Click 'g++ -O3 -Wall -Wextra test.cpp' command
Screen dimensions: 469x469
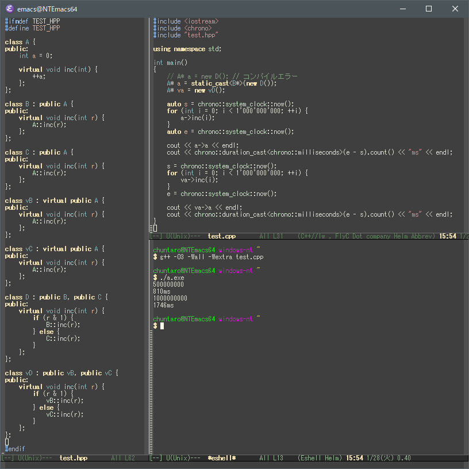click(x=212, y=257)
